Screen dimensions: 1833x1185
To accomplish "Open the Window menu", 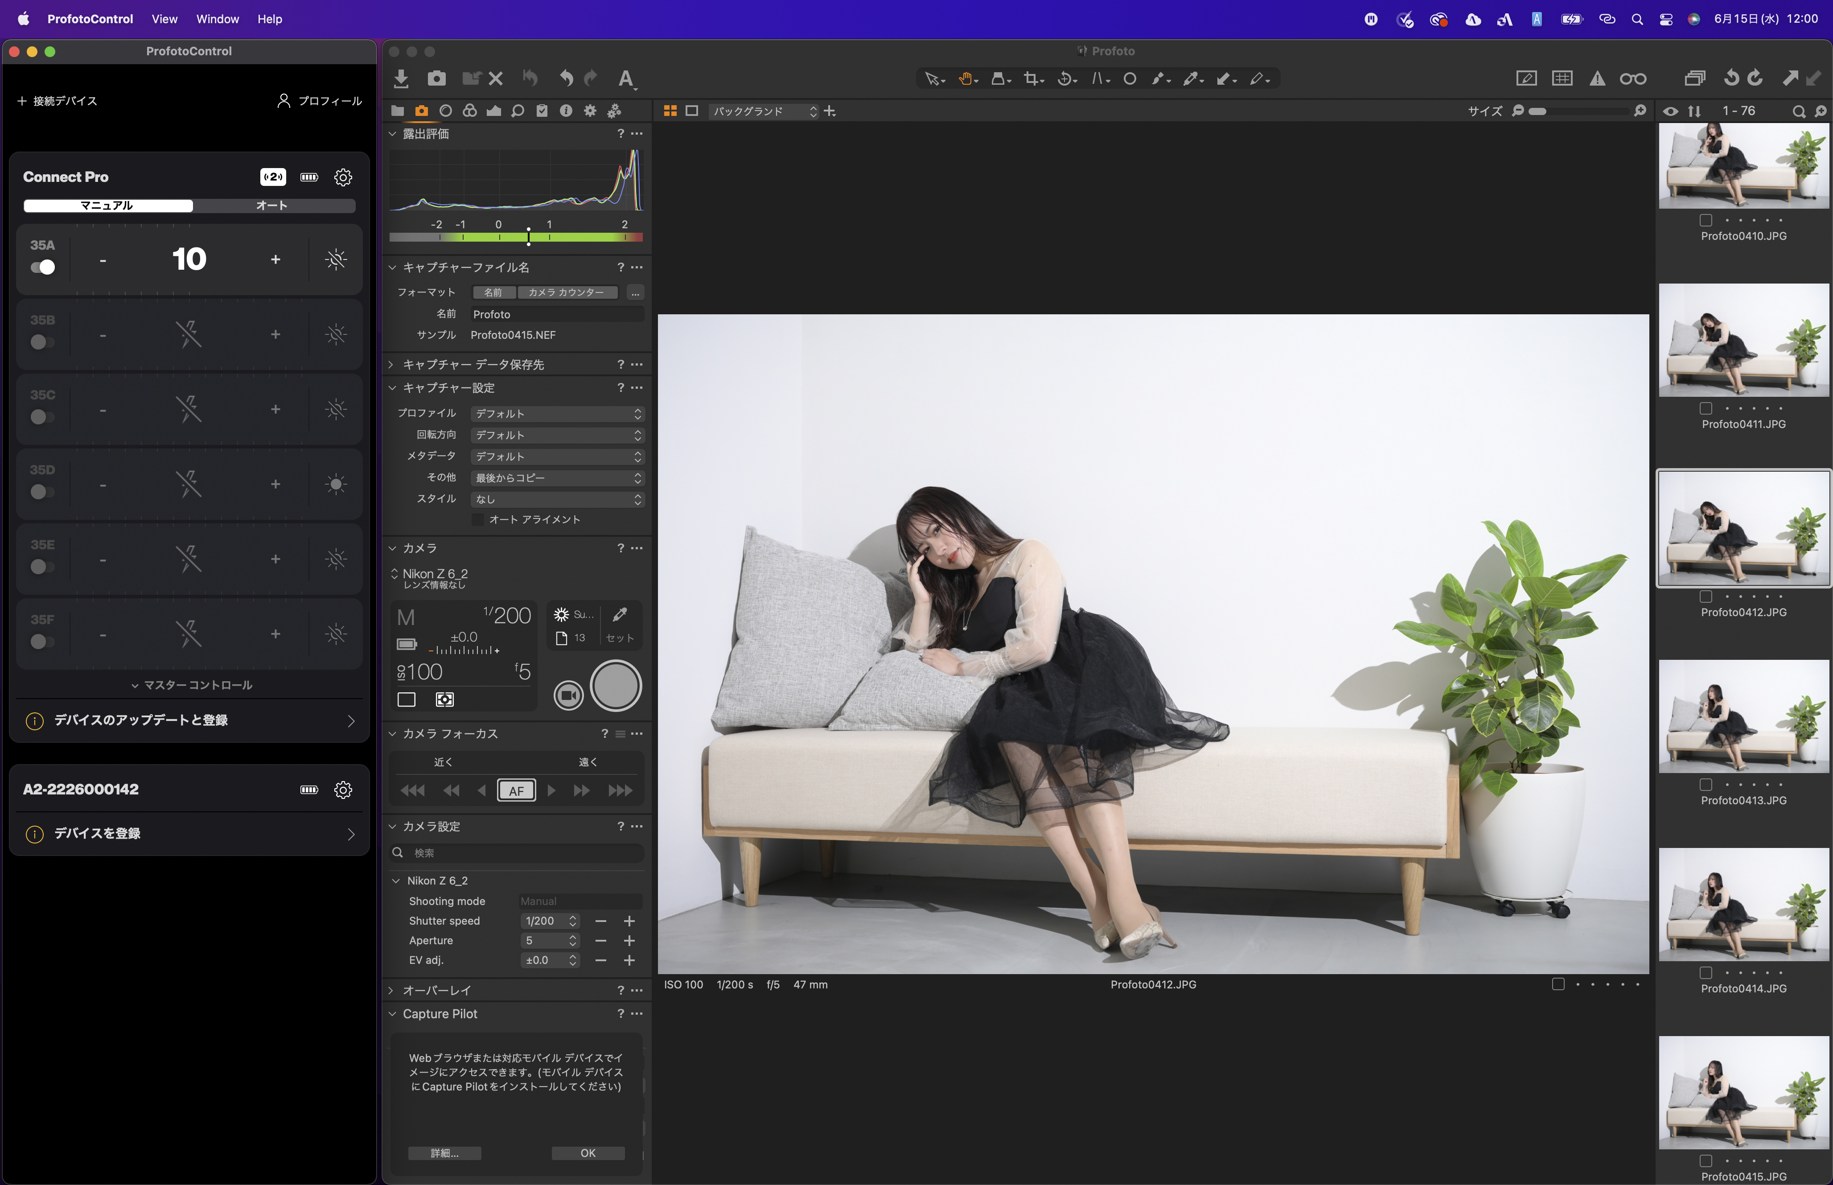I will 217,18.
